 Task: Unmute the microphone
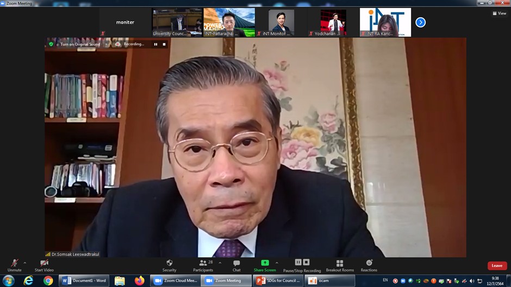(15, 264)
